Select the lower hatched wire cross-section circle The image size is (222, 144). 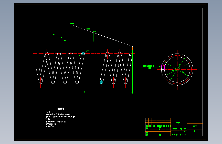101,82
